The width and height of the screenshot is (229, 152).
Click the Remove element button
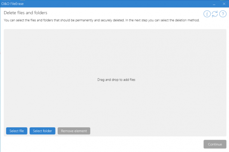point(74,131)
